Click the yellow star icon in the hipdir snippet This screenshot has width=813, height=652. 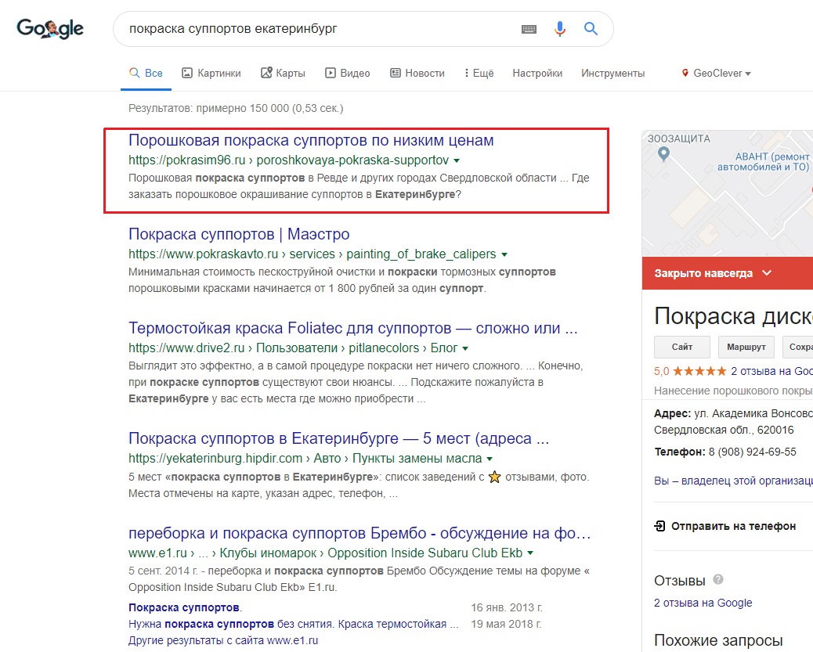(x=494, y=476)
